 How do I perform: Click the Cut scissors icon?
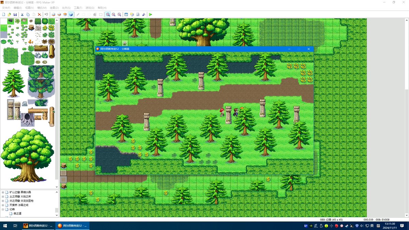(22, 15)
